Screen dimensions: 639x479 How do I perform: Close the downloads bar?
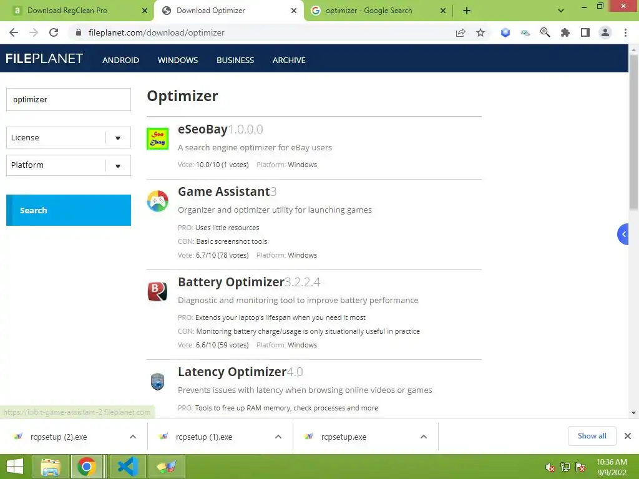(628, 436)
